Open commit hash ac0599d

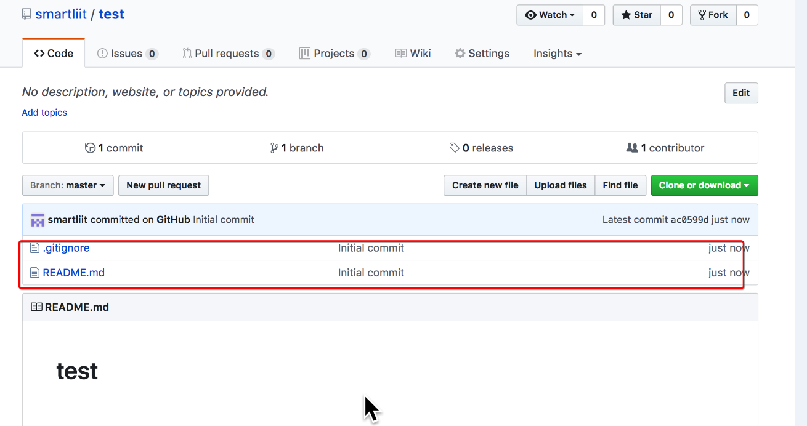tap(689, 220)
